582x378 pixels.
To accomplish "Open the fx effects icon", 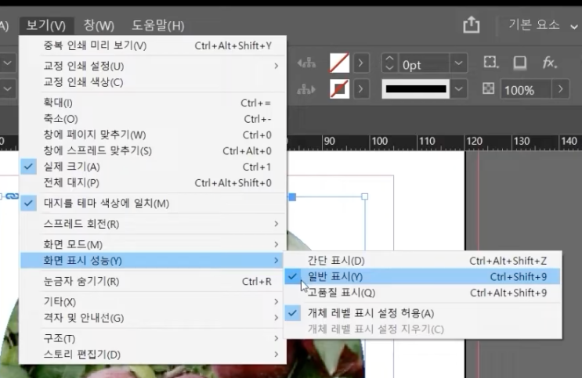I will point(549,63).
